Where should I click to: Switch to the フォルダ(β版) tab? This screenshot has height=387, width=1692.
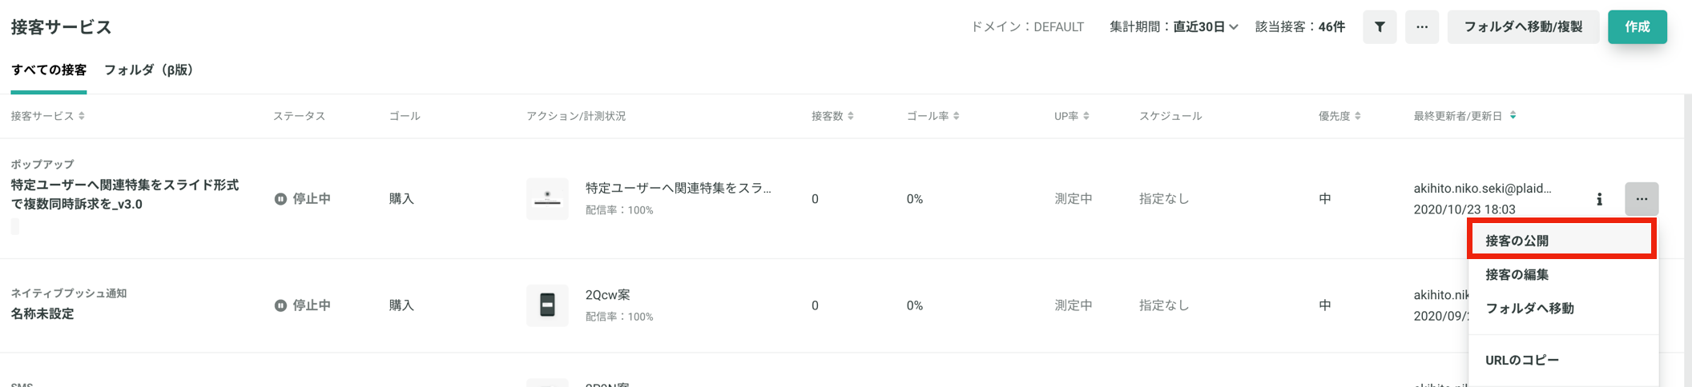click(149, 70)
